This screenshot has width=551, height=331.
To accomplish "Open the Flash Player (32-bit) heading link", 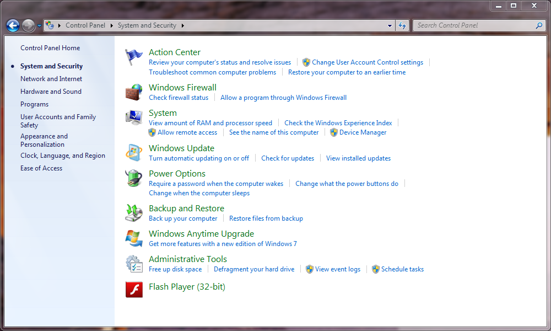I will pos(187,287).
